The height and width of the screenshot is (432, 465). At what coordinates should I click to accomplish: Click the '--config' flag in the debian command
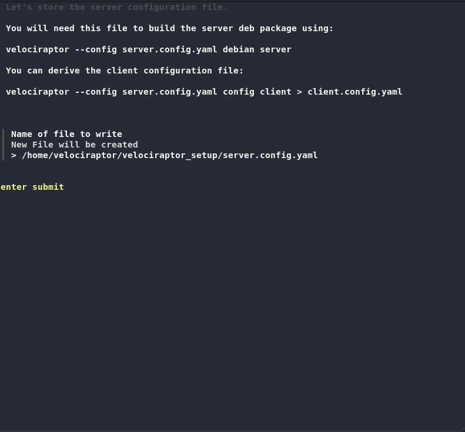[x=96, y=49]
